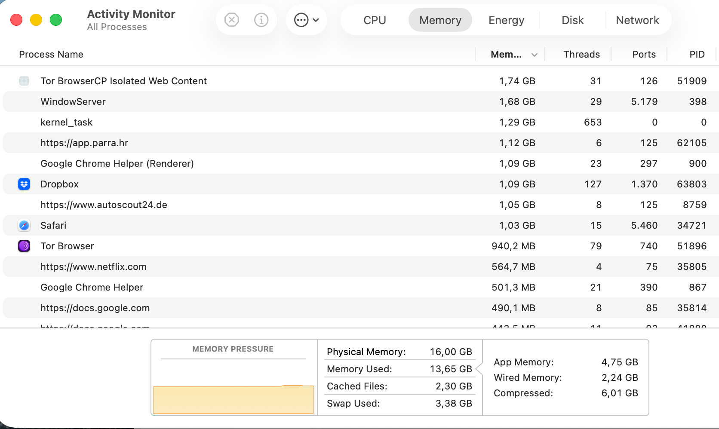
Task: Click the Tor Browser purple icon
Action: (x=24, y=246)
